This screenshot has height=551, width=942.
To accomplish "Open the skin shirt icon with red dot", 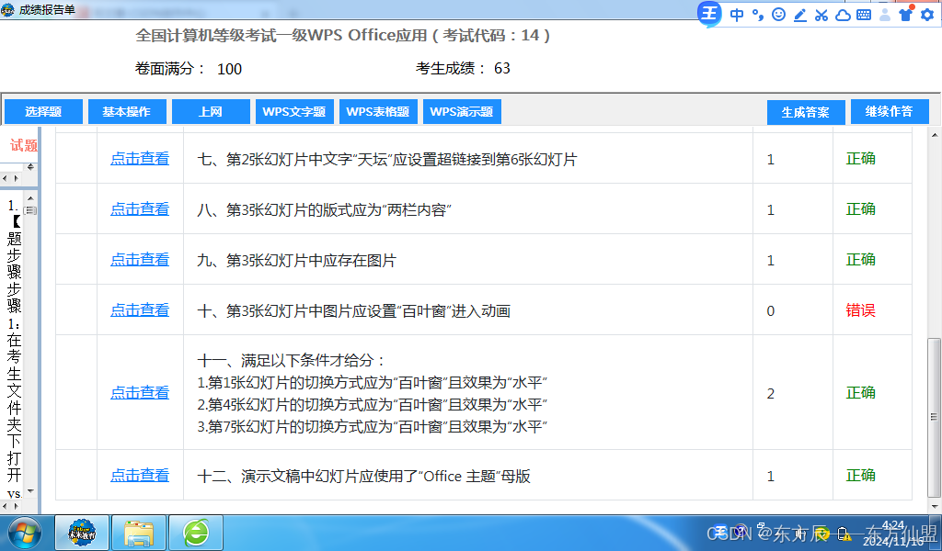I will point(906,13).
